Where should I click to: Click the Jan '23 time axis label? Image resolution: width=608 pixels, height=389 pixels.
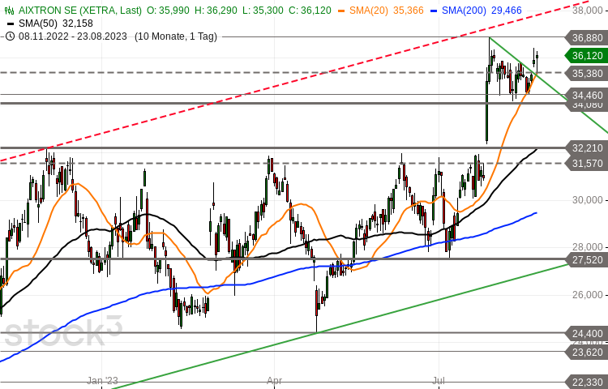(102, 380)
